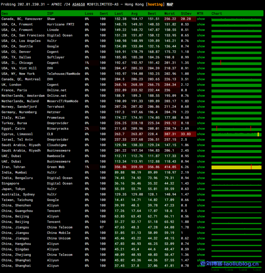The height and width of the screenshot is (273, 265).
Task: Show MTR for USA, IL, Chicago row
Action: 201,63
